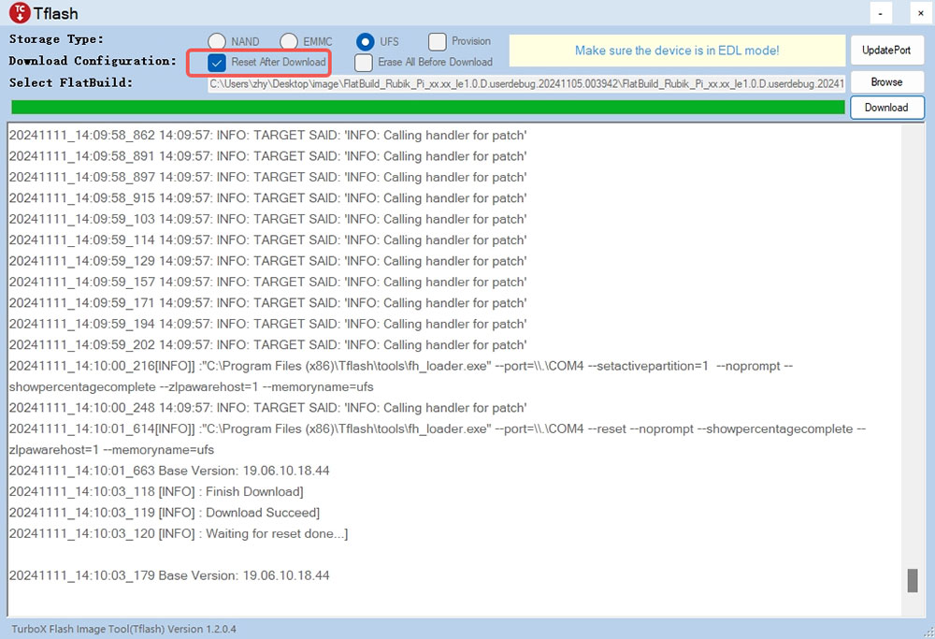
Task: Click the 14:09:58_891 log entry
Action: pyautogui.click(x=267, y=156)
